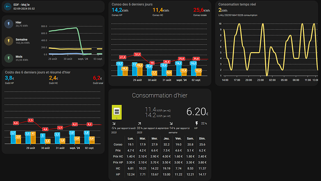Viewport: 321px width, 181px height.
Task: Open the Hier energy icon
Action: [8, 24]
